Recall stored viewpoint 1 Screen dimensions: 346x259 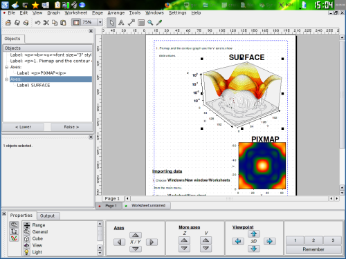point(295,240)
